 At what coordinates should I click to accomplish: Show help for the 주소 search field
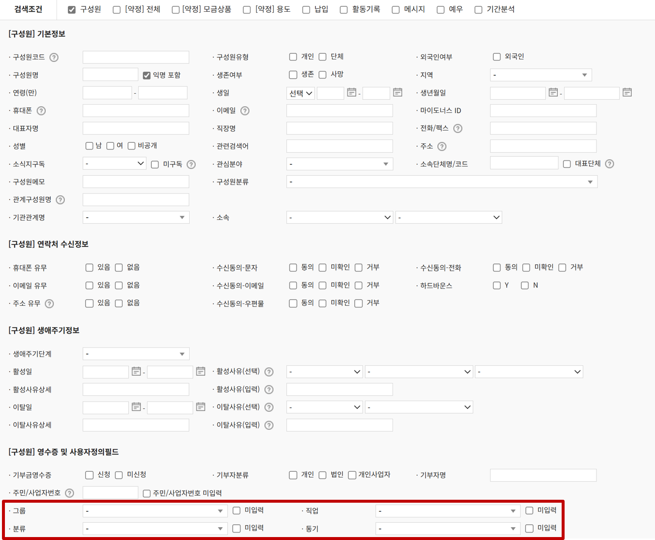442,146
